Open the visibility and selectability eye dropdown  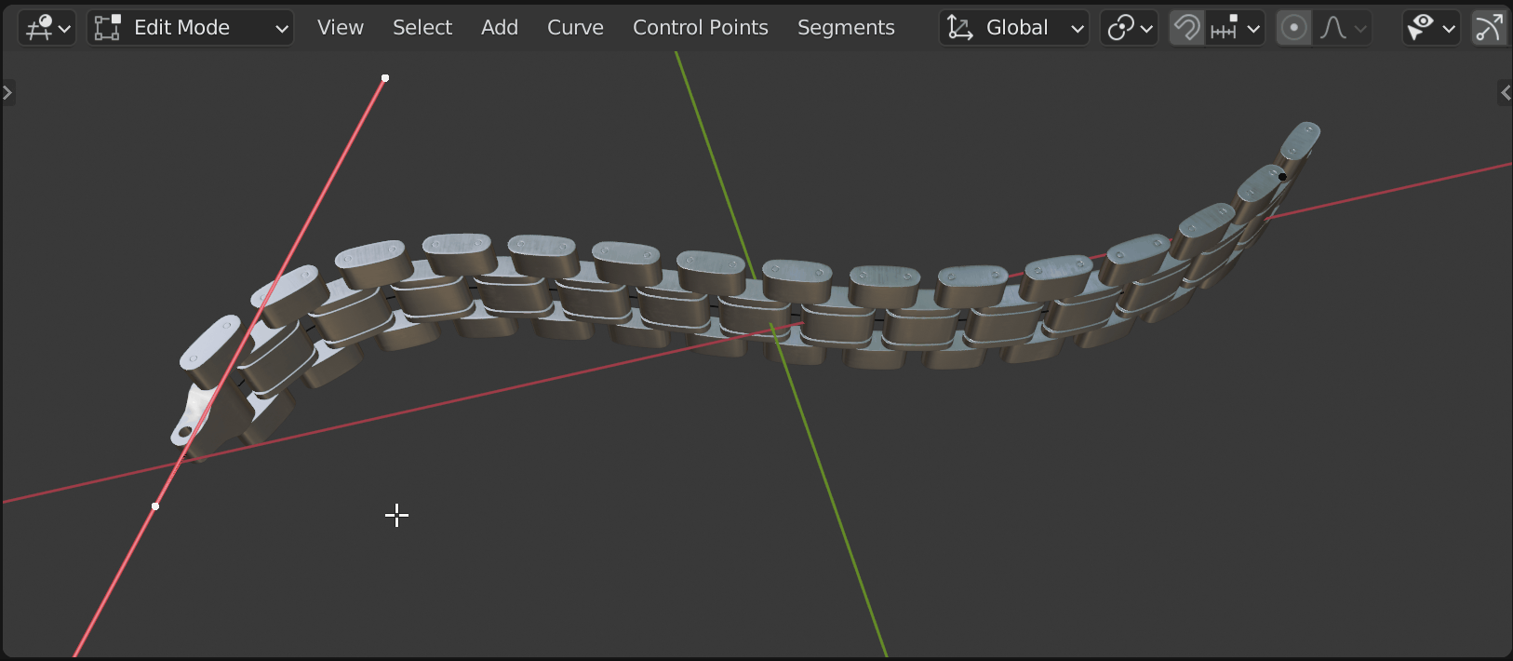pyautogui.click(x=1431, y=28)
